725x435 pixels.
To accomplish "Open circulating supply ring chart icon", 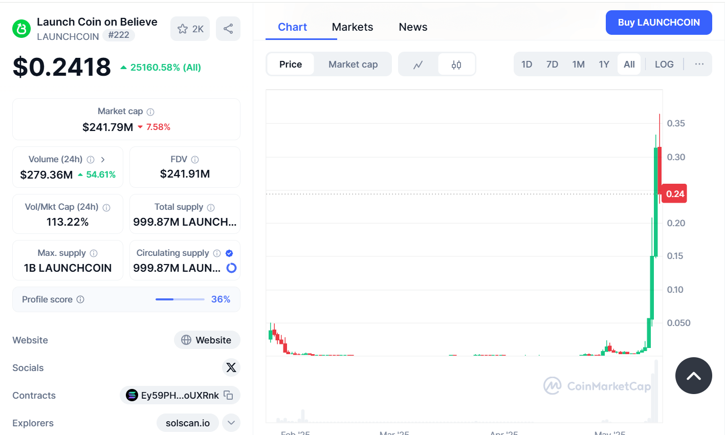I will click(231, 268).
